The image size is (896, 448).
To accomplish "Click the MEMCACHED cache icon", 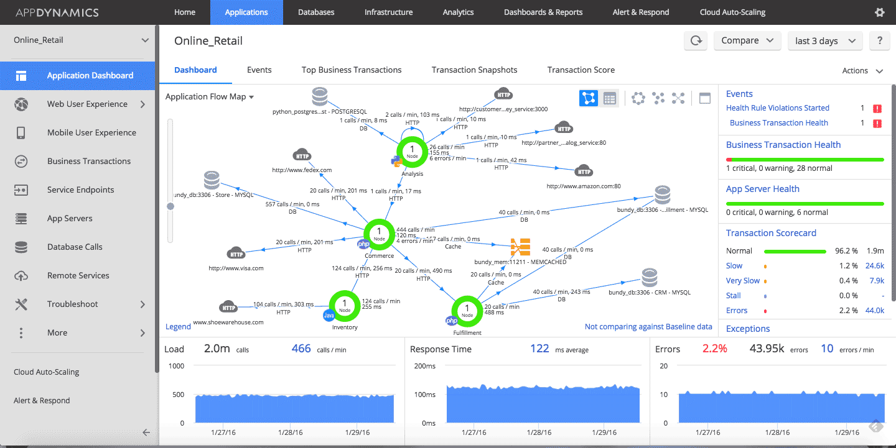I will click(x=520, y=247).
